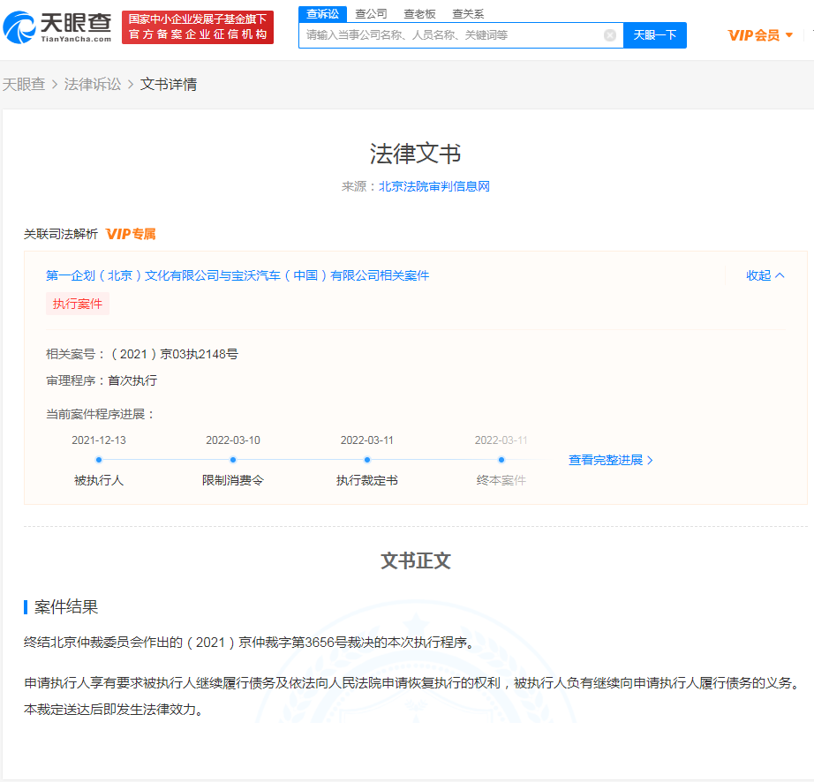Select the 查关系 tab
This screenshot has height=782, width=814.
coord(468,14)
